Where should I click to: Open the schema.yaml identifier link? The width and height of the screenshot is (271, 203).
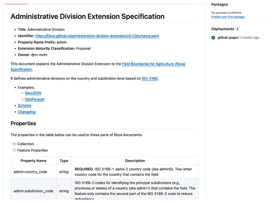click(97, 36)
